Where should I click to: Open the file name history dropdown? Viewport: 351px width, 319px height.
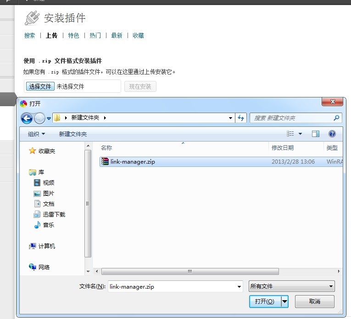[239, 286]
